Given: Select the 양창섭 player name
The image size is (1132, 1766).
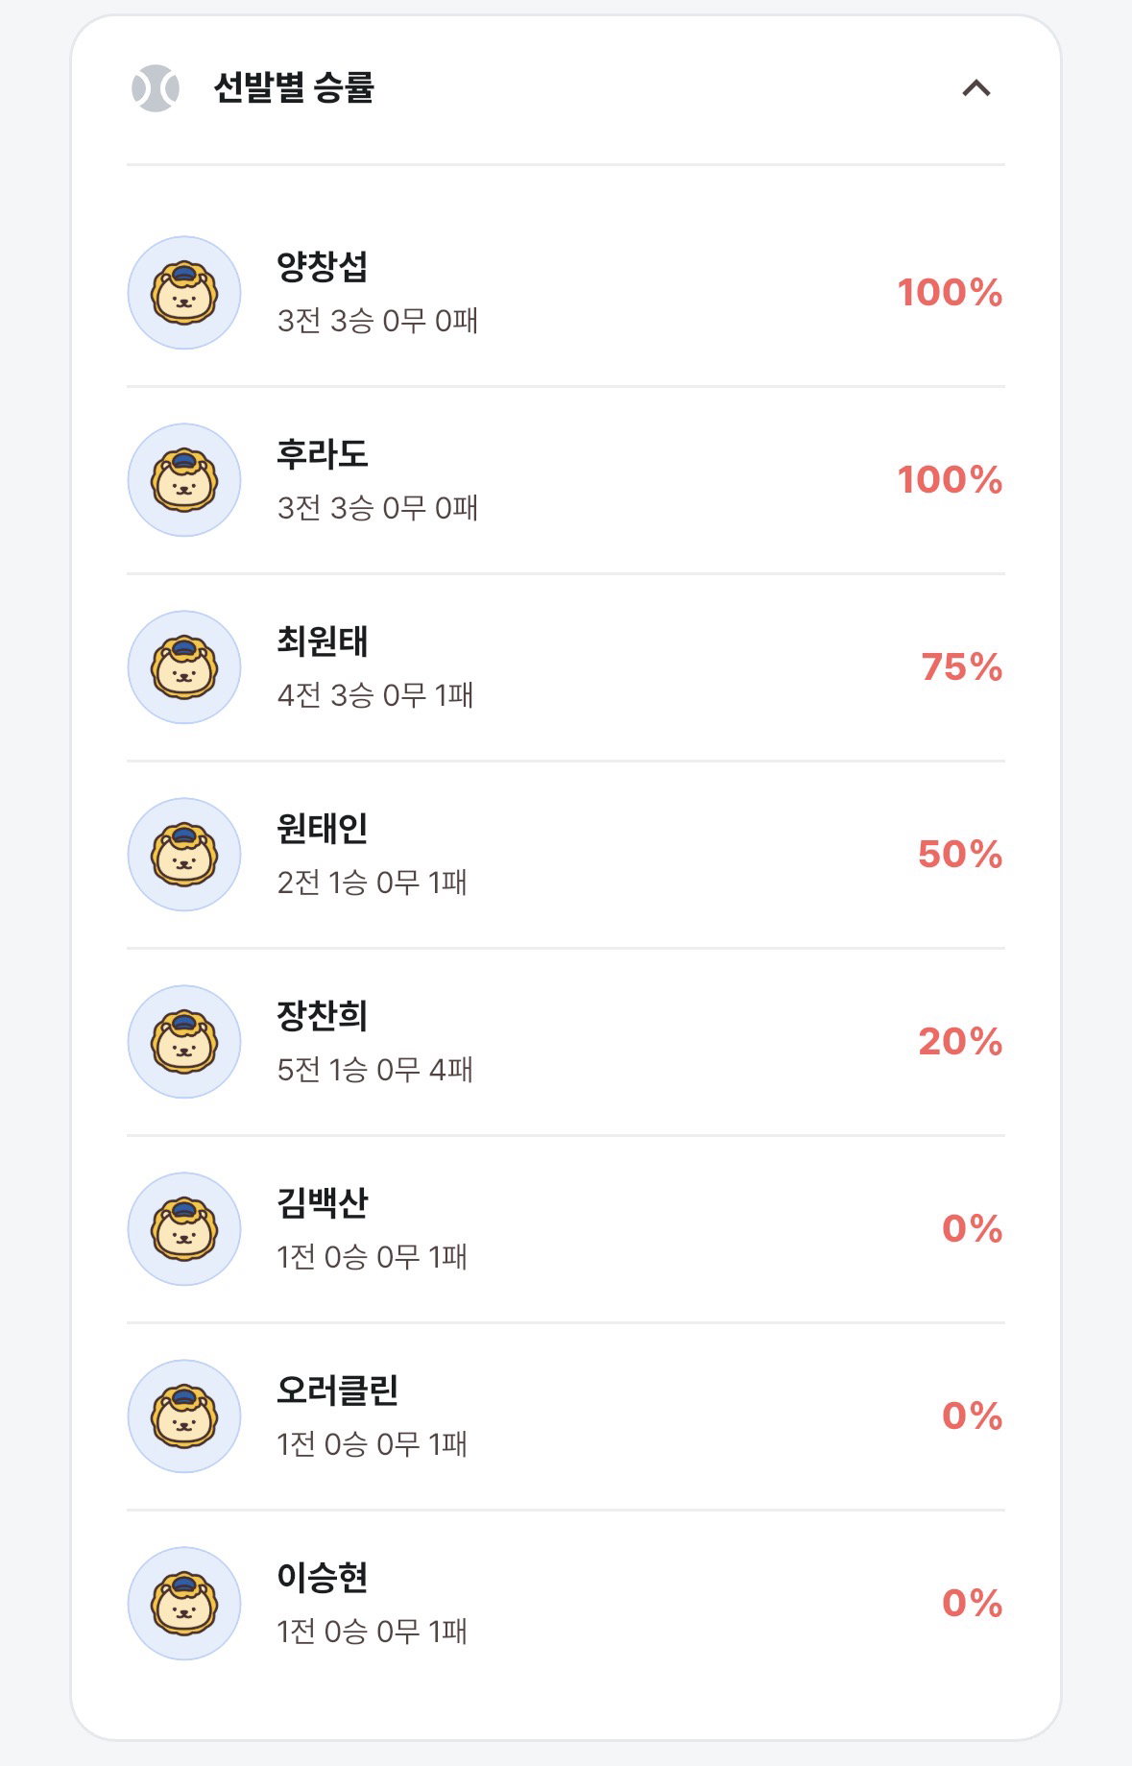Looking at the screenshot, I should [x=323, y=266].
